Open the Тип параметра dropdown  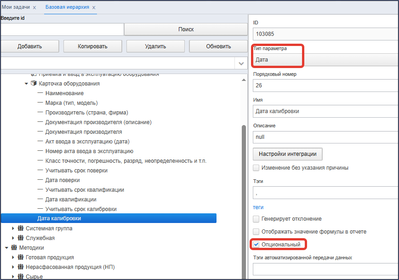coord(326,60)
